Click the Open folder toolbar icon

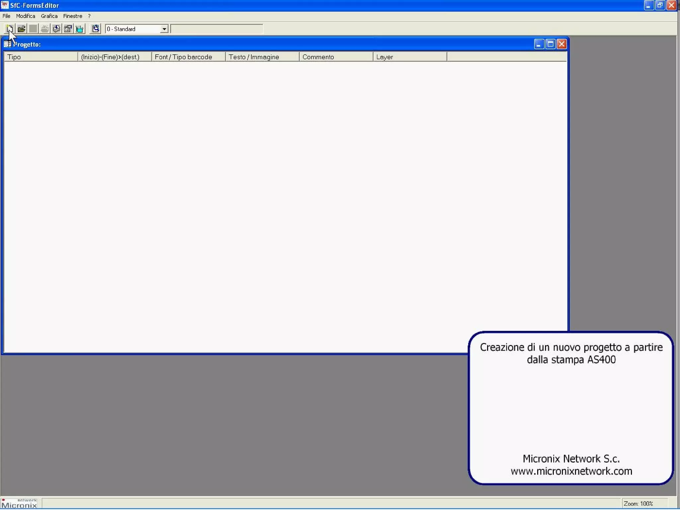(22, 29)
